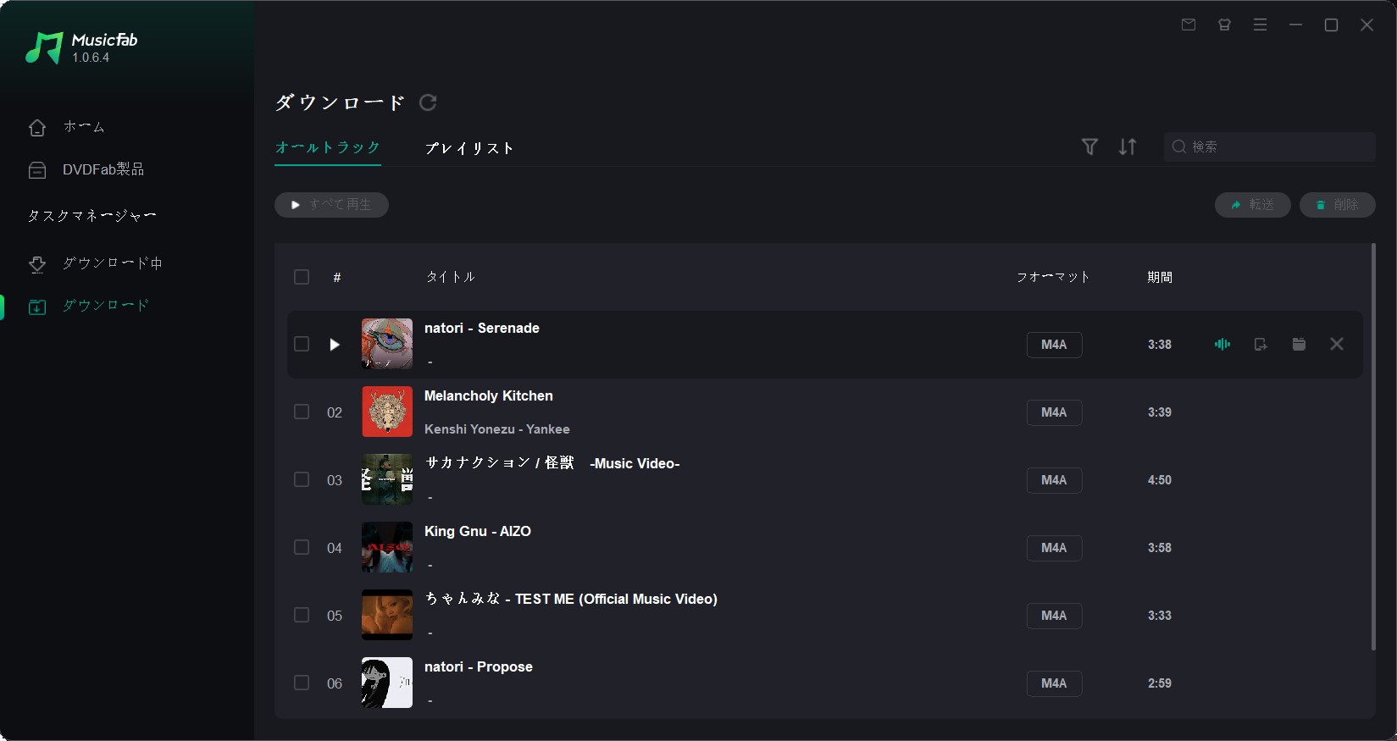Refresh the download list icon
This screenshot has width=1397, height=741.
(428, 102)
